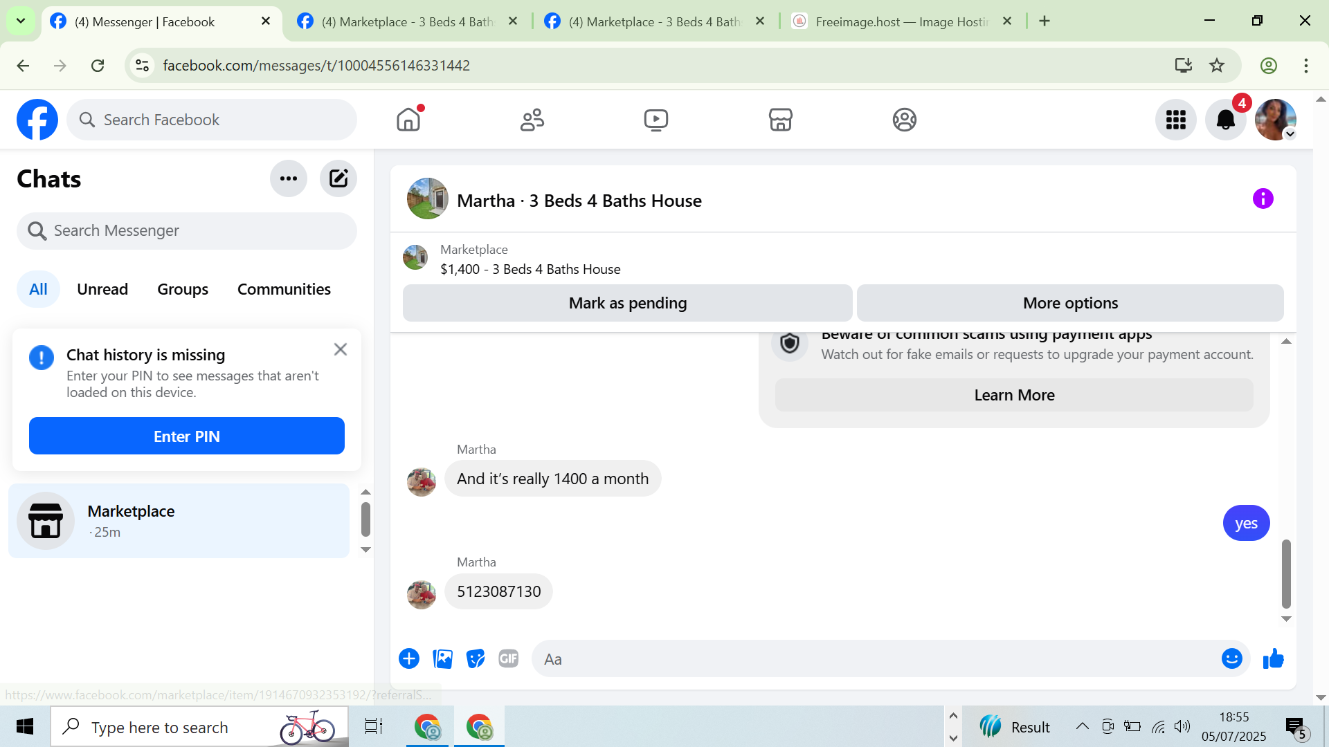The height and width of the screenshot is (747, 1329).
Task: Dismiss the Chat history is missing notice
Action: coord(340,349)
